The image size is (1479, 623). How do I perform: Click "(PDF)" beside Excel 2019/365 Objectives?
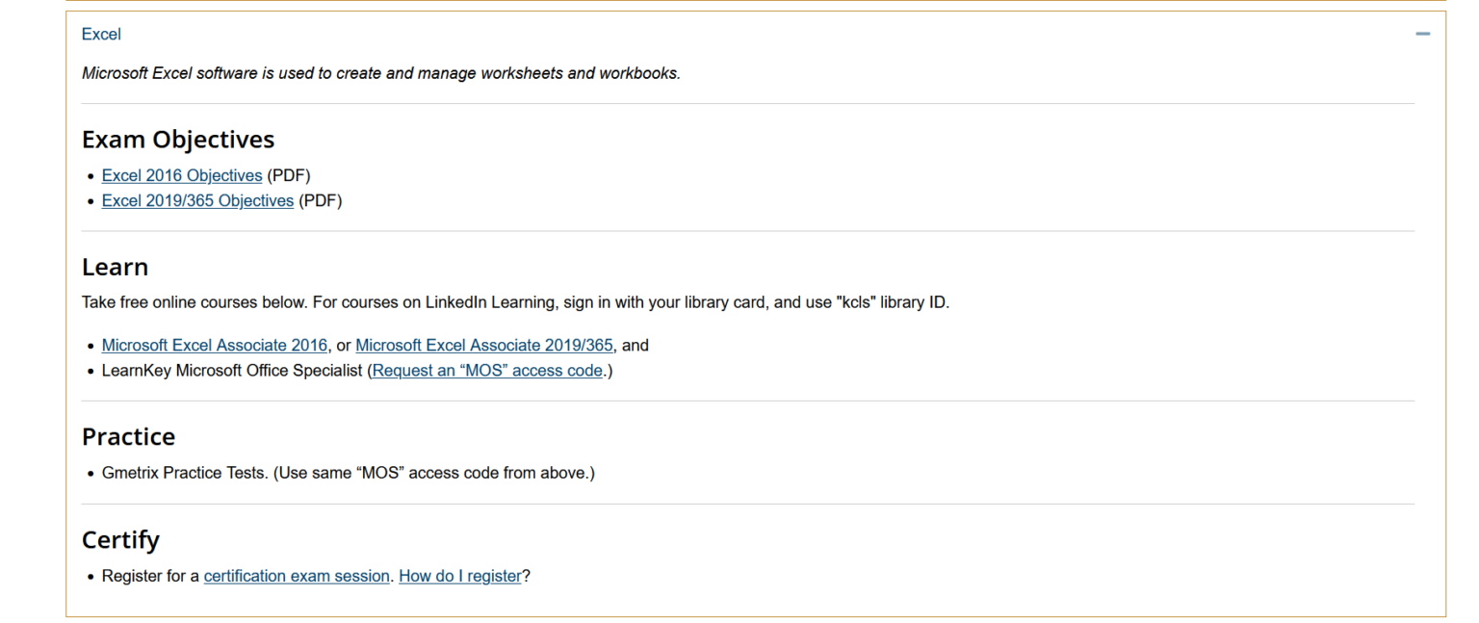(321, 200)
